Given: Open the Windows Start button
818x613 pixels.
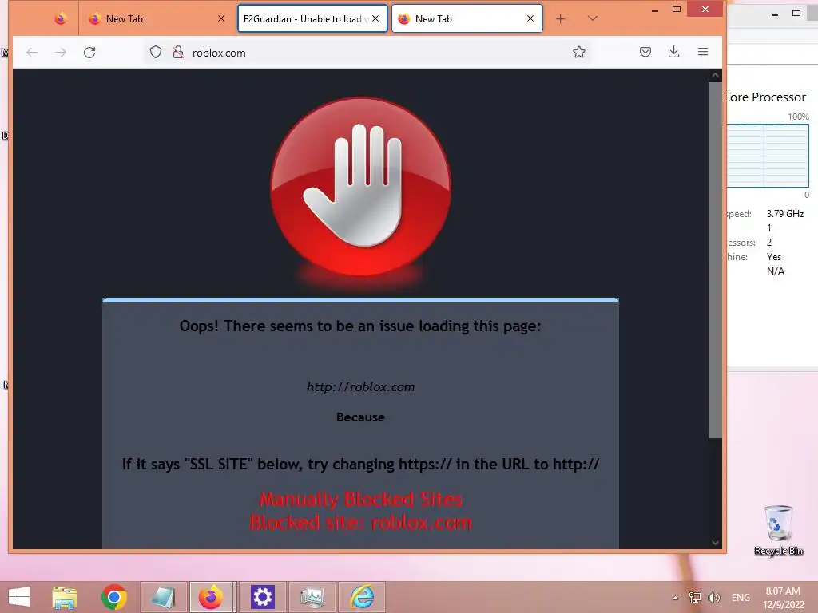Looking at the screenshot, I should 19,597.
